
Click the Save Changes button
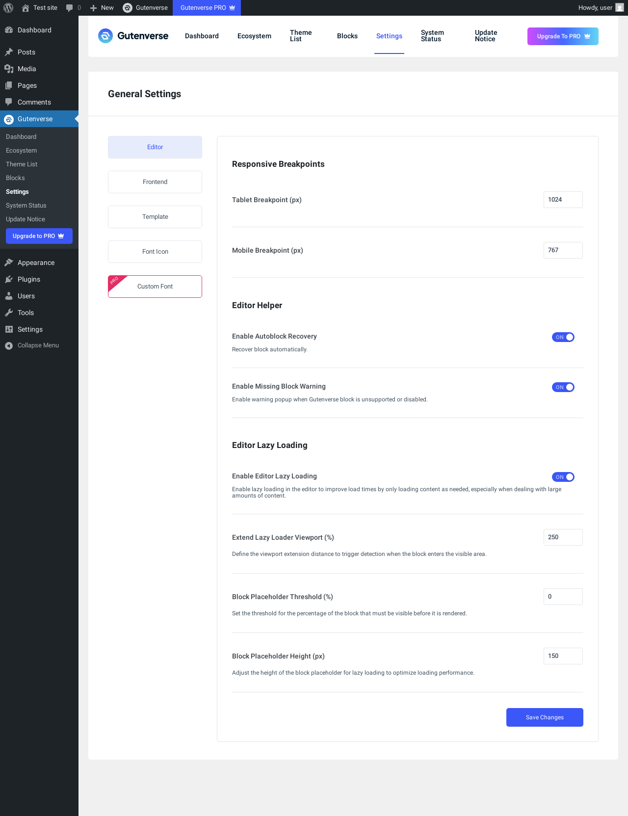[545, 717]
